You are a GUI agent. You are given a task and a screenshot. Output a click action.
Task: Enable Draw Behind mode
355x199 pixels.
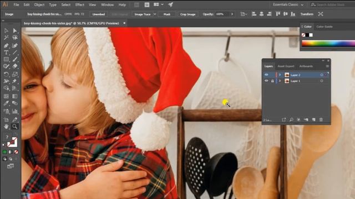(x=11, y=159)
